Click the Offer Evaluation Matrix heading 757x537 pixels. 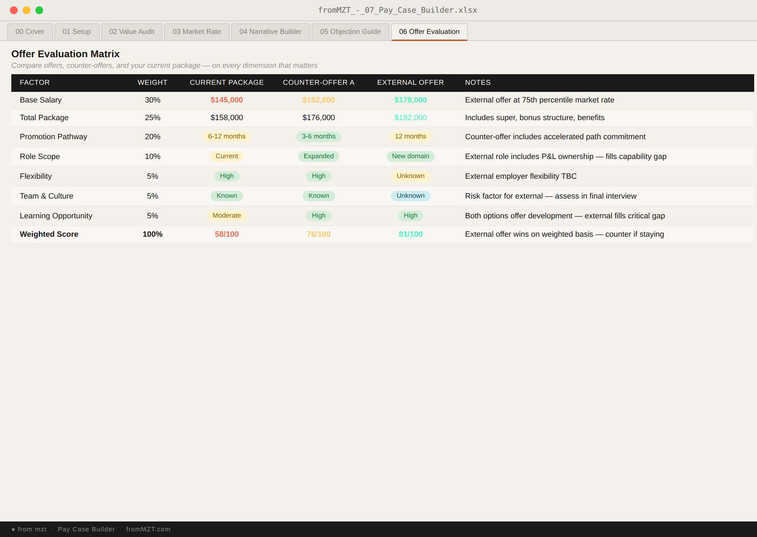click(65, 54)
